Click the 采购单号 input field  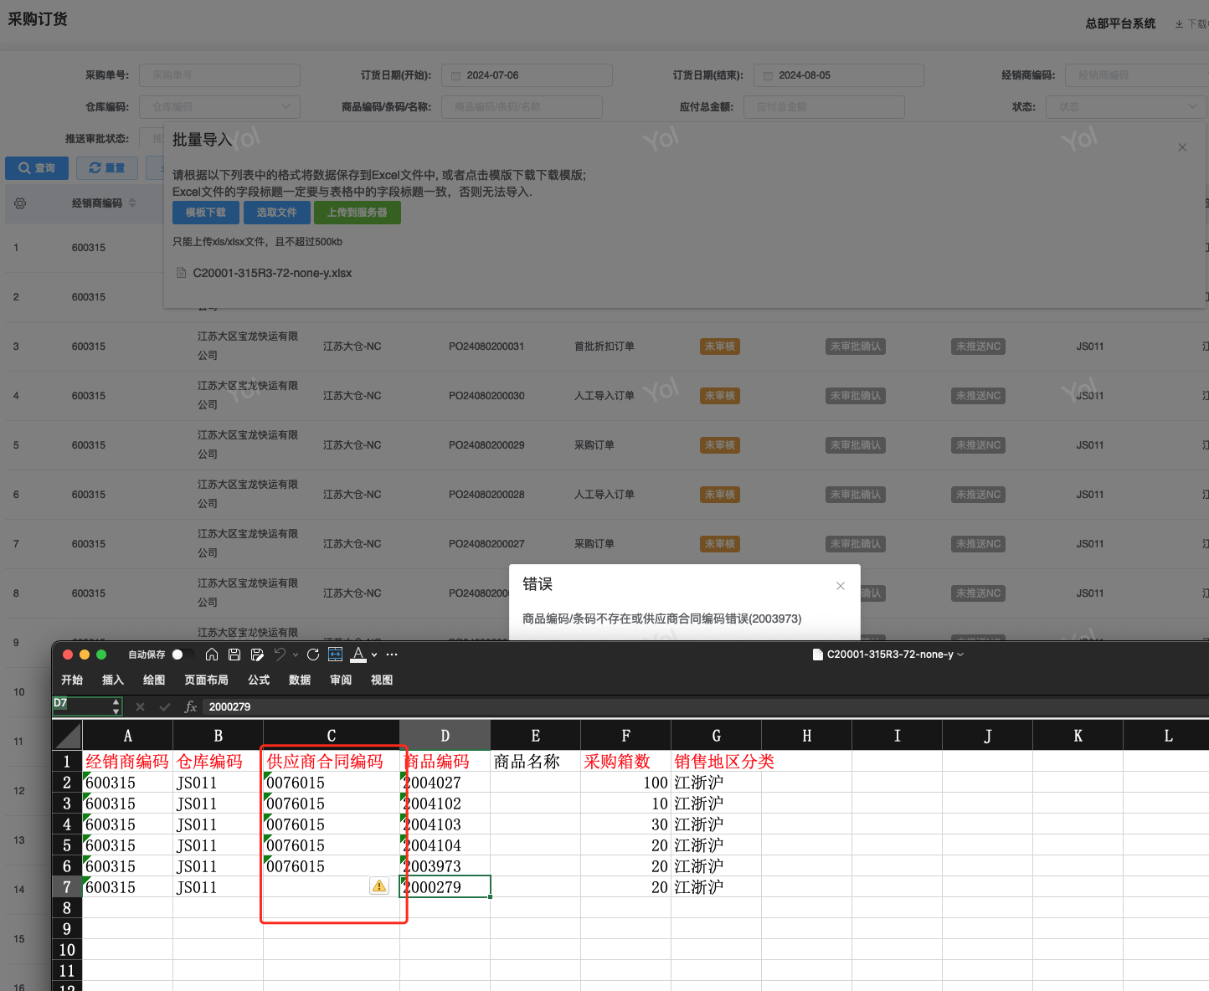(x=219, y=75)
